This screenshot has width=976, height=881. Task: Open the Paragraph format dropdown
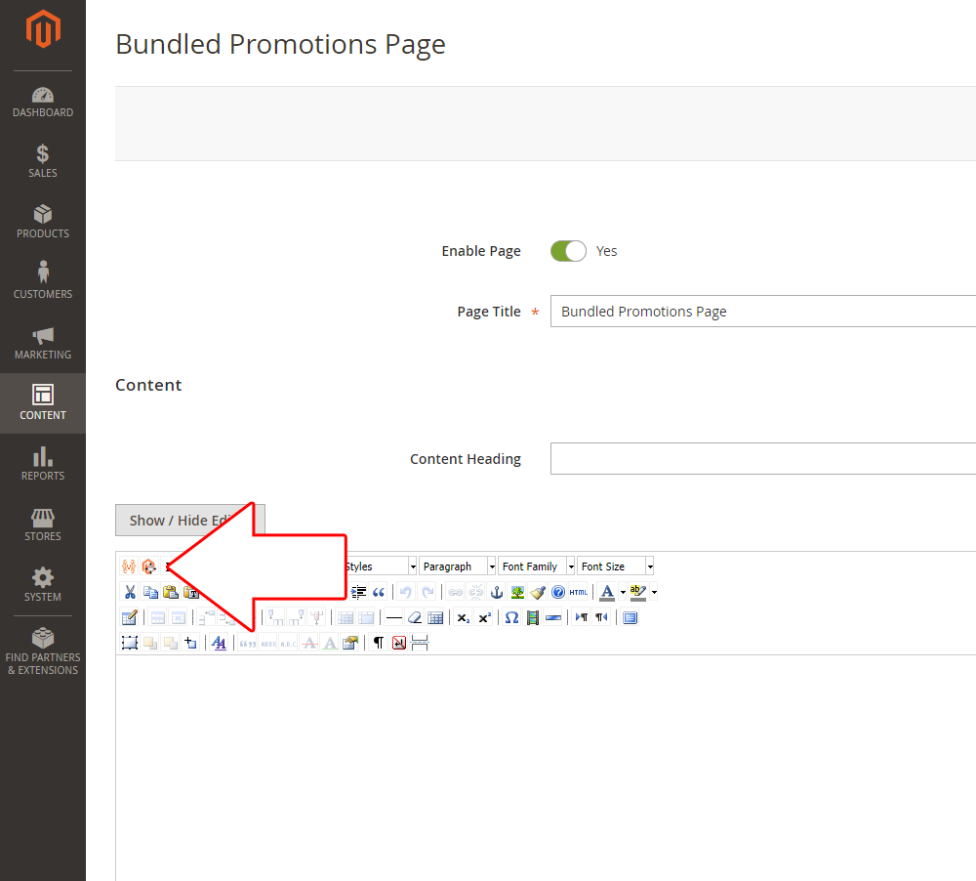pyautogui.click(x=458, y=566)
